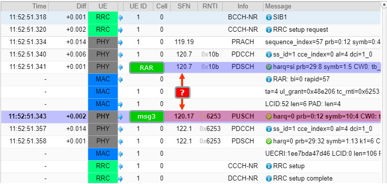Click green check icon on RAR PDSCH row
Viewport: 387px width, 184px height.
[x=268, y=67]
